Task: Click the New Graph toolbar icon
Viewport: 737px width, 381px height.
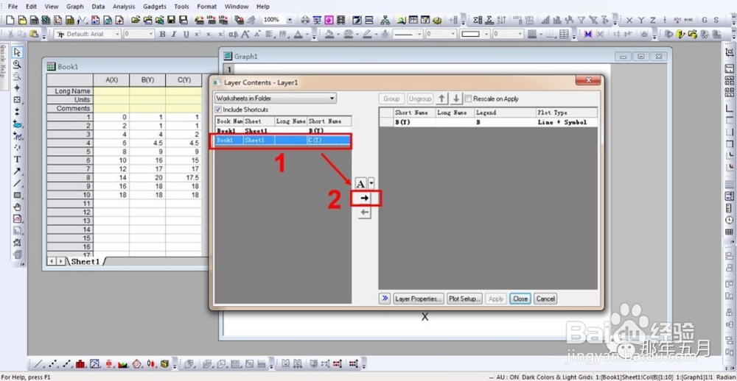Action: [57, 20]
